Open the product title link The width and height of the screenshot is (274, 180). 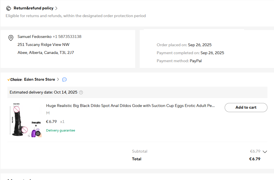click(130, 106)
